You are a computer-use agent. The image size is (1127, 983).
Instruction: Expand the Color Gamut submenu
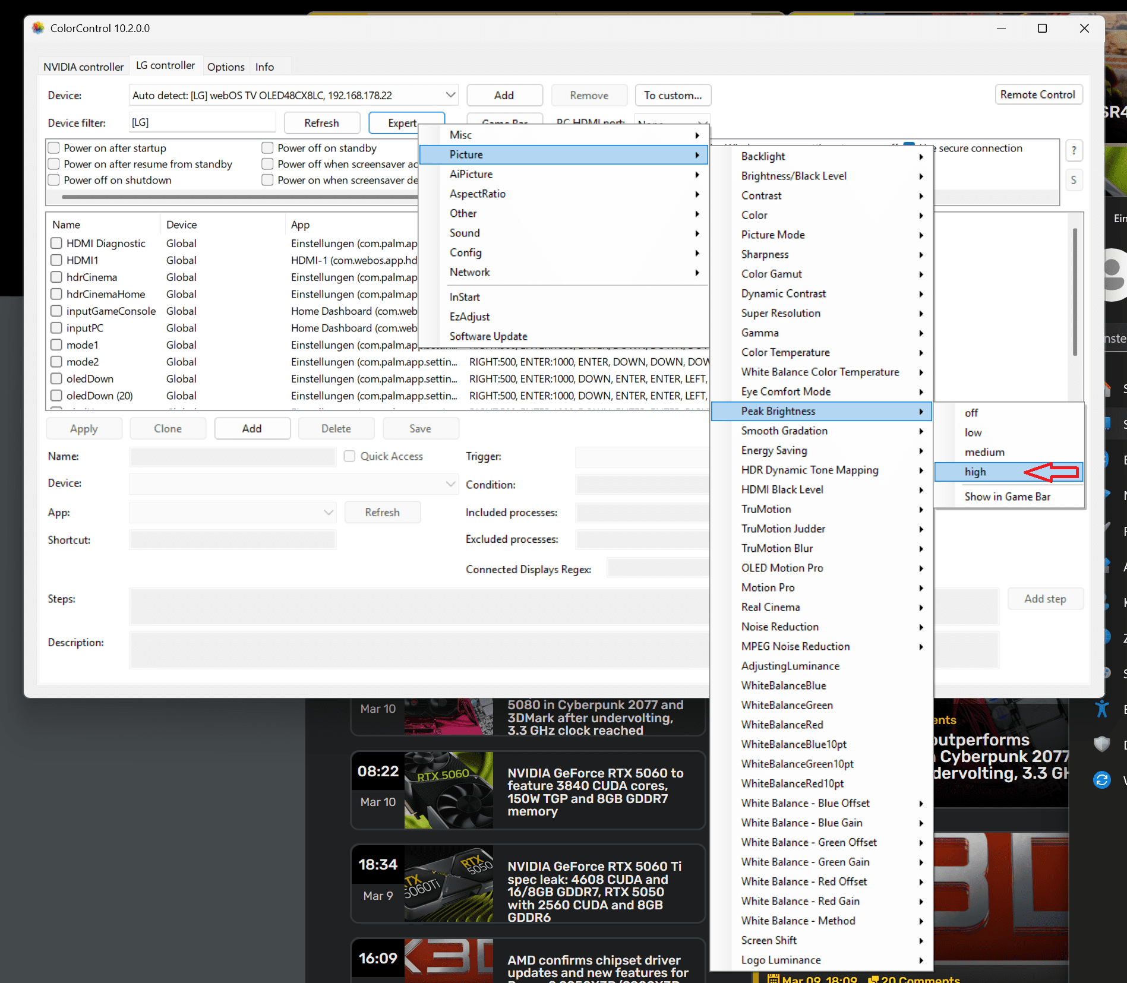(x=822, y=274)
